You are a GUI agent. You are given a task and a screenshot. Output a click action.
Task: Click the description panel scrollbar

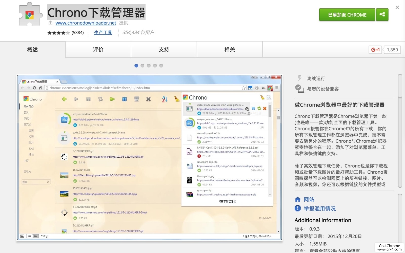(x=400, y=131)
